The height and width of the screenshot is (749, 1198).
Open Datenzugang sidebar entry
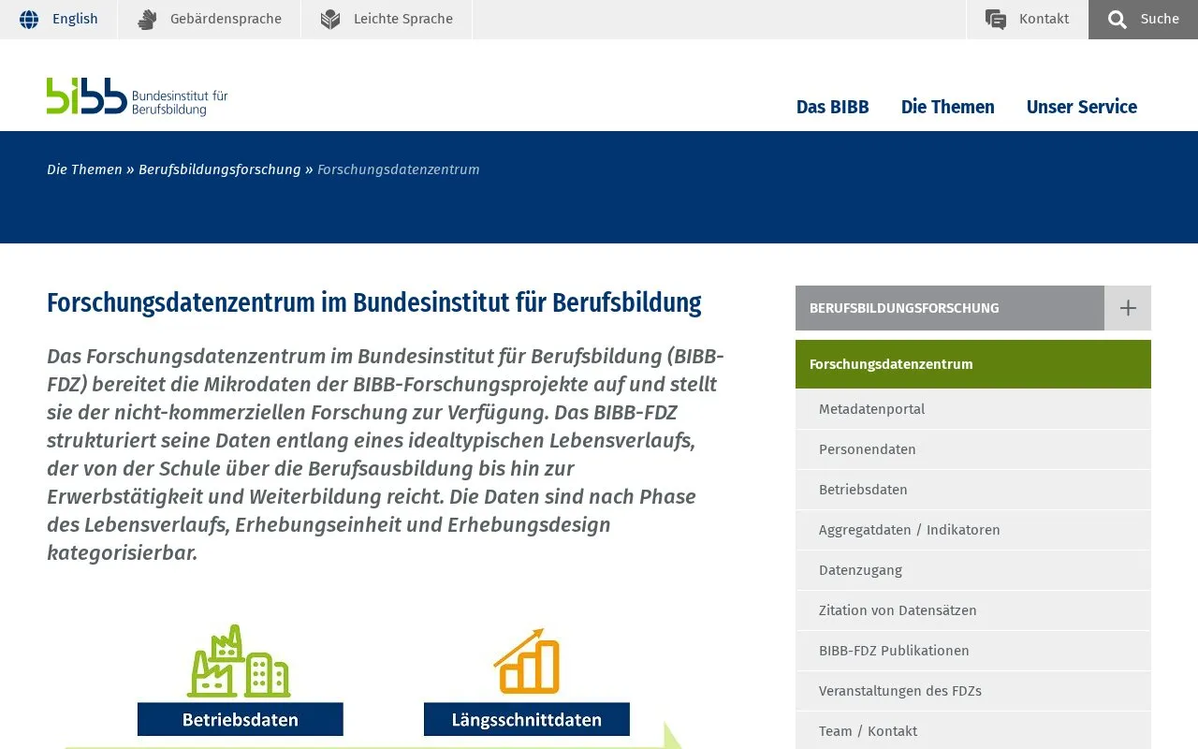coord(973,570)
